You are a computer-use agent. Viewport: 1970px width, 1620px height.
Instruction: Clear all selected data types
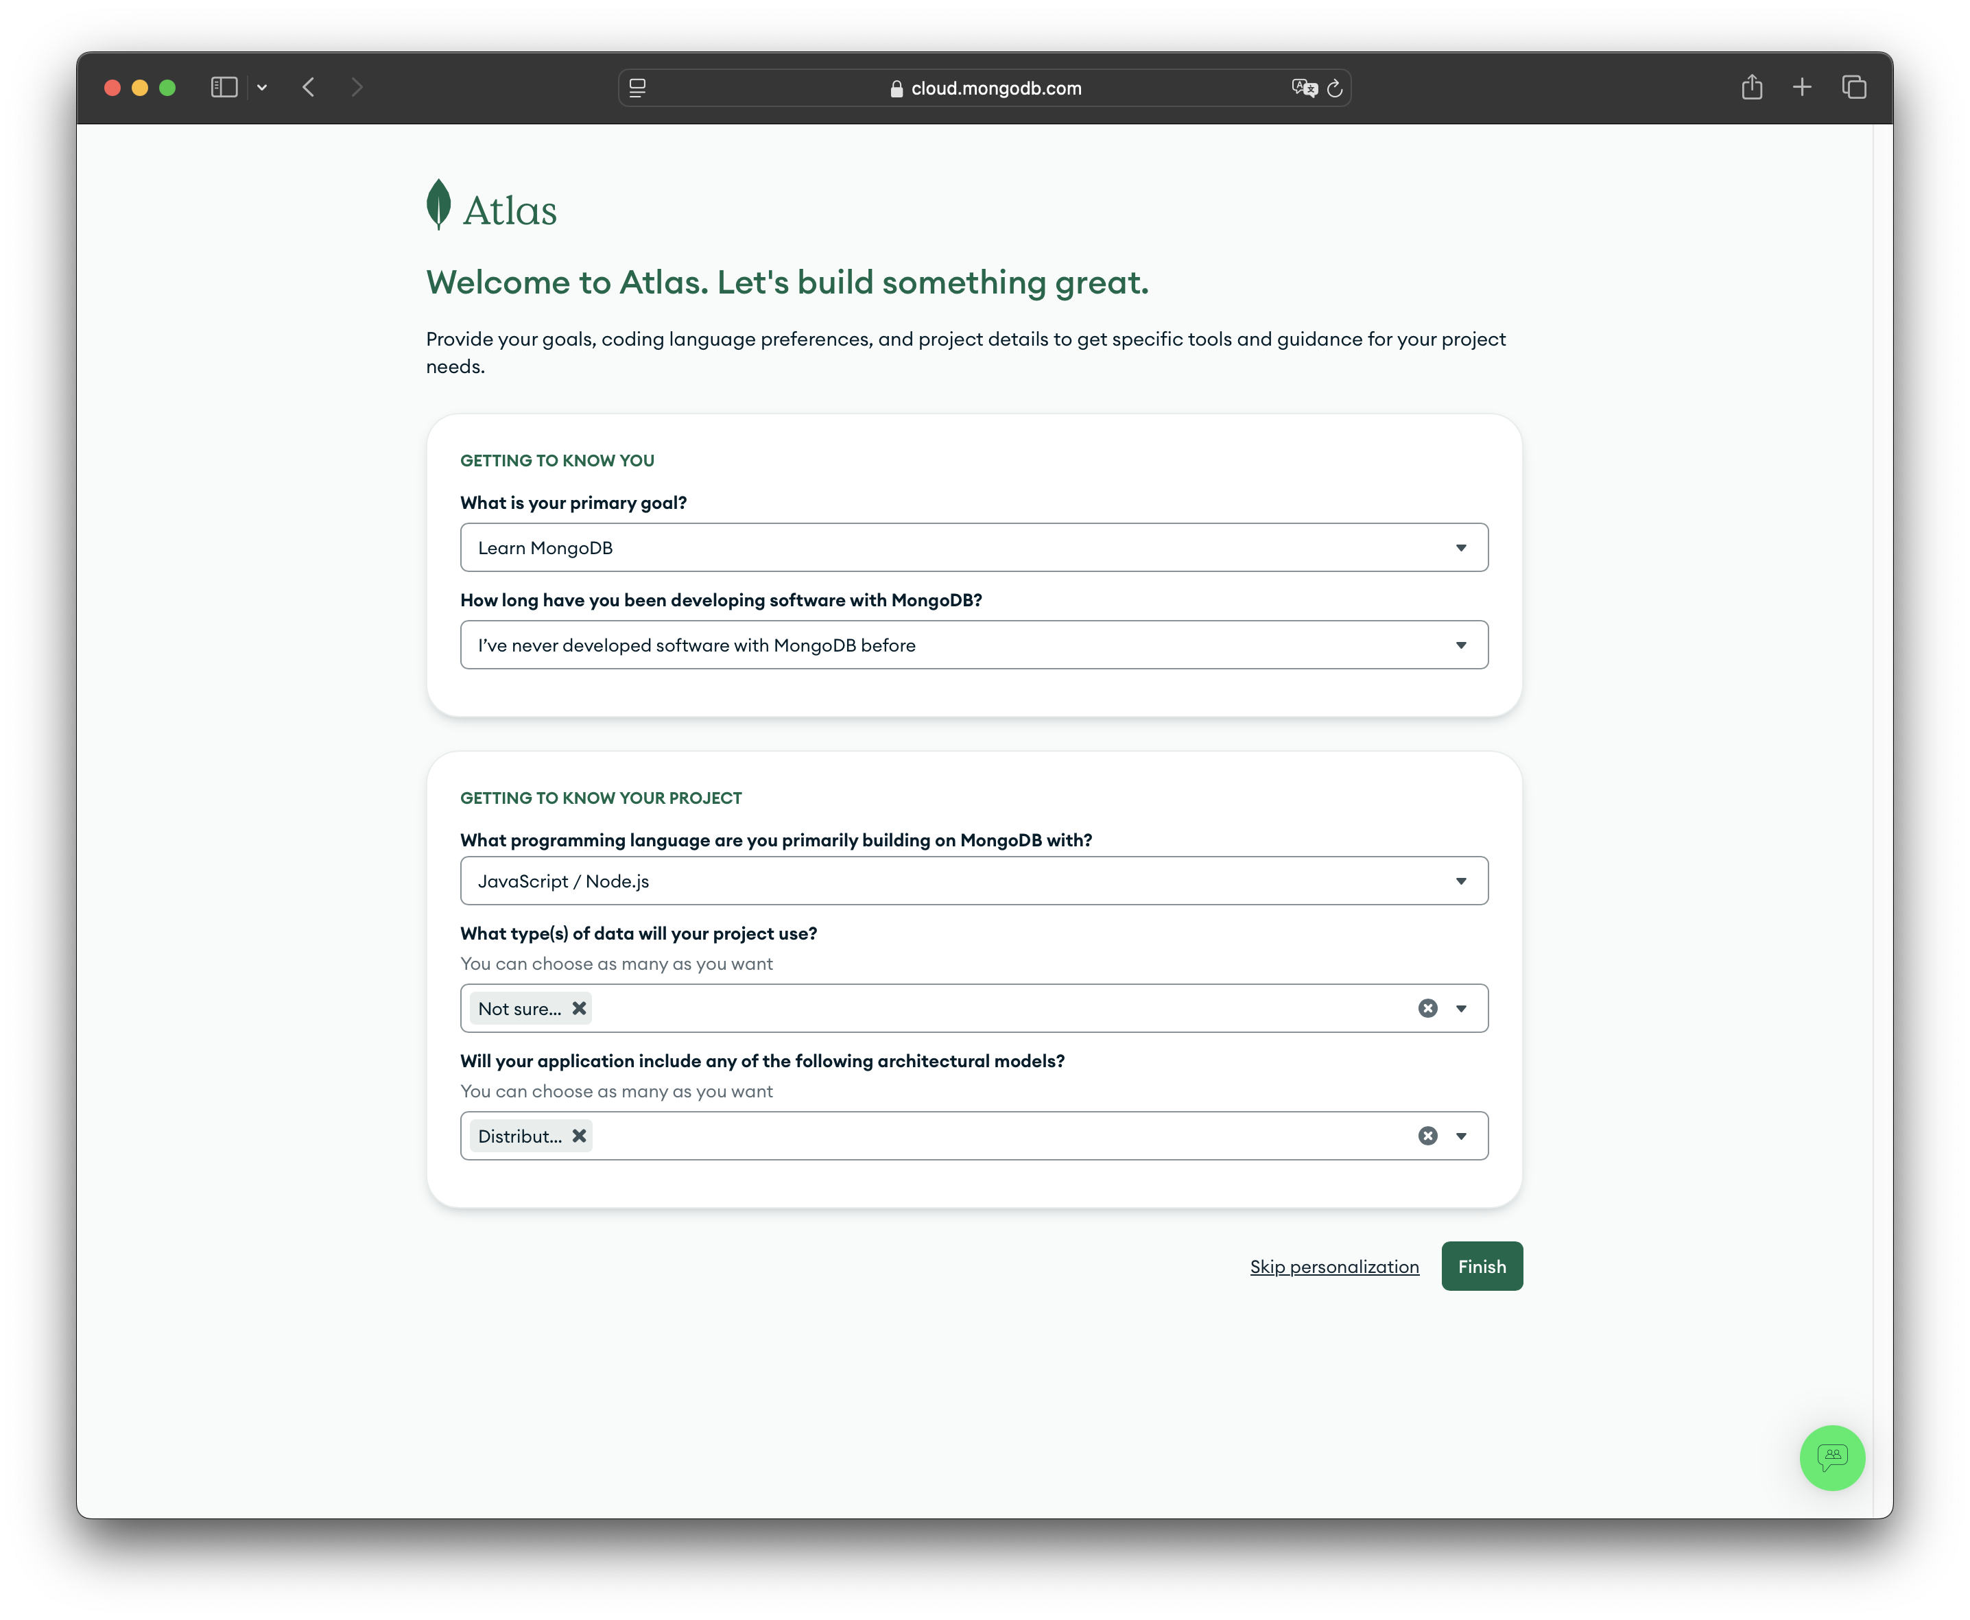pyautogui.click(x=1427, y=1008)
